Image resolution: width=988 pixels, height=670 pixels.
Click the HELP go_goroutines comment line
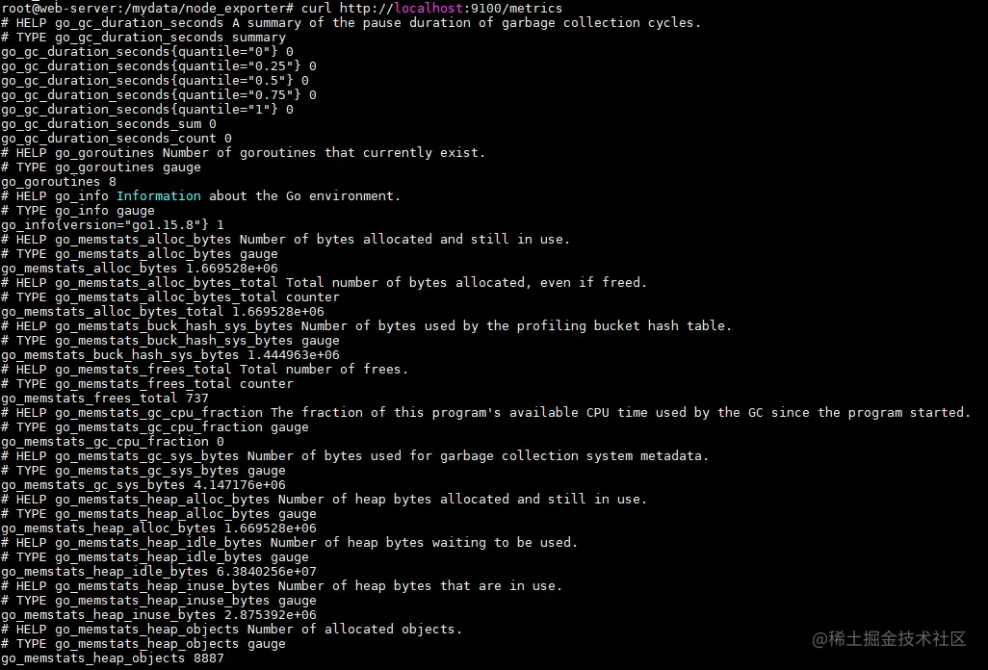coord(244,153)
